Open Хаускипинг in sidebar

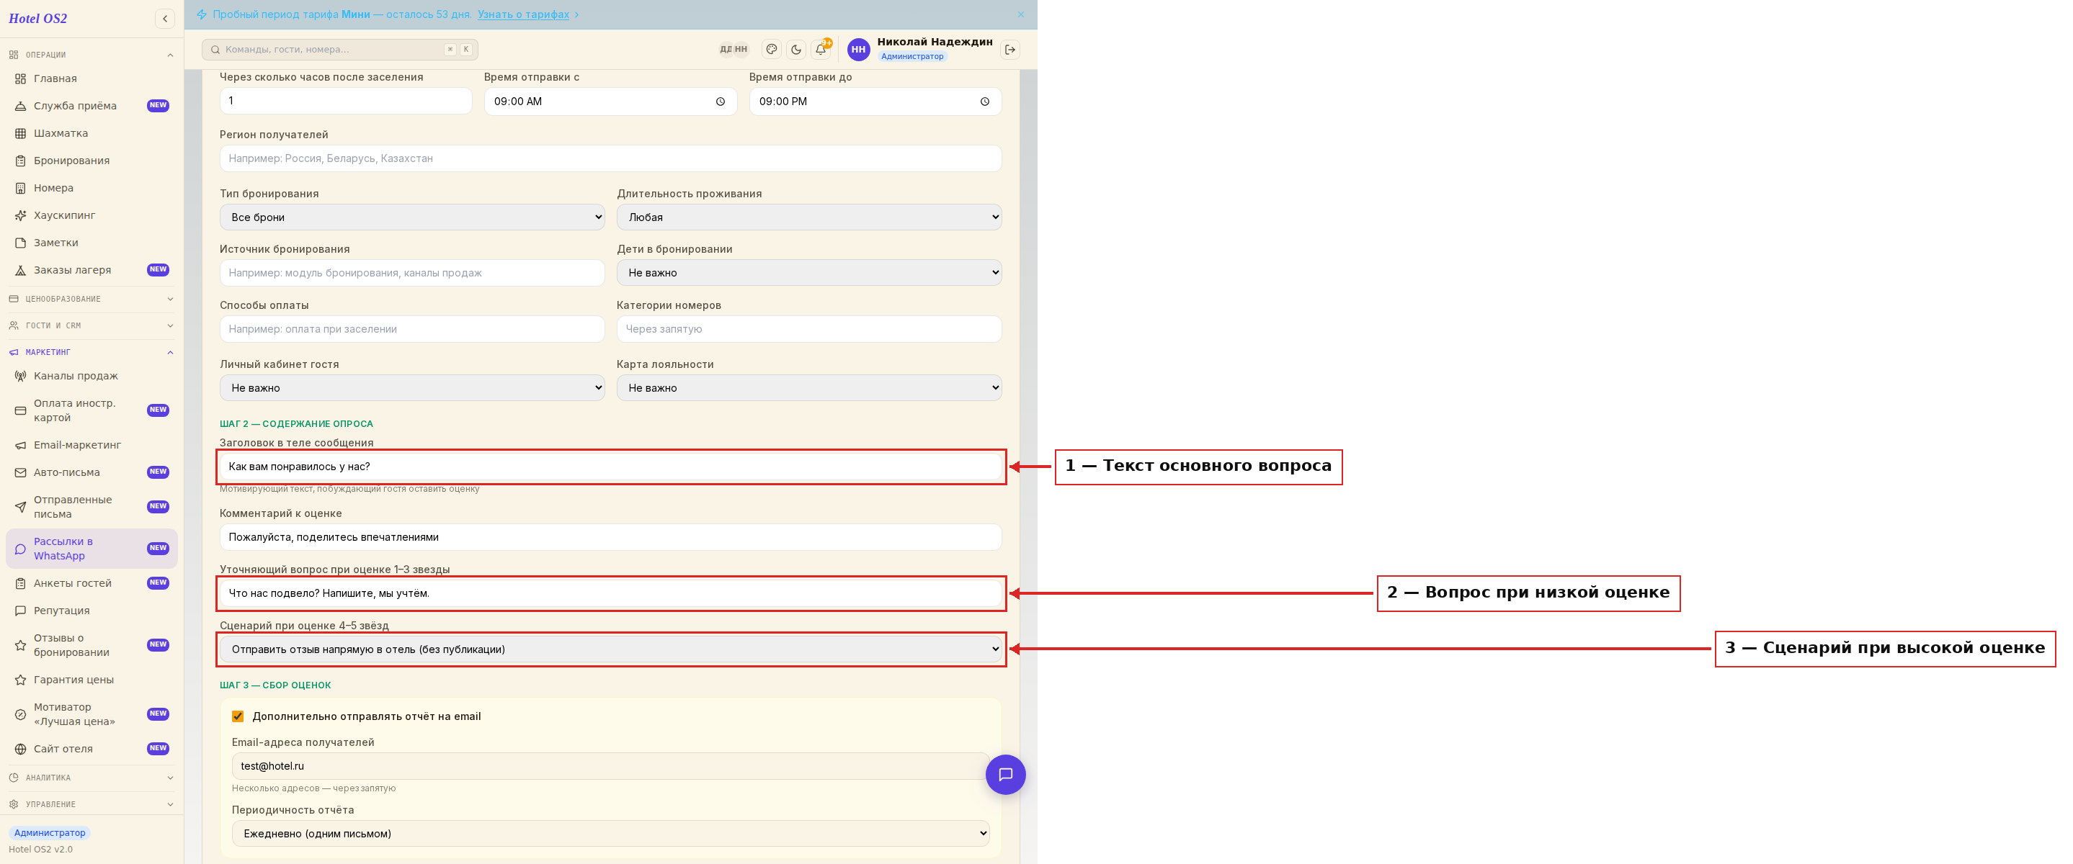[x=92, y=215]
